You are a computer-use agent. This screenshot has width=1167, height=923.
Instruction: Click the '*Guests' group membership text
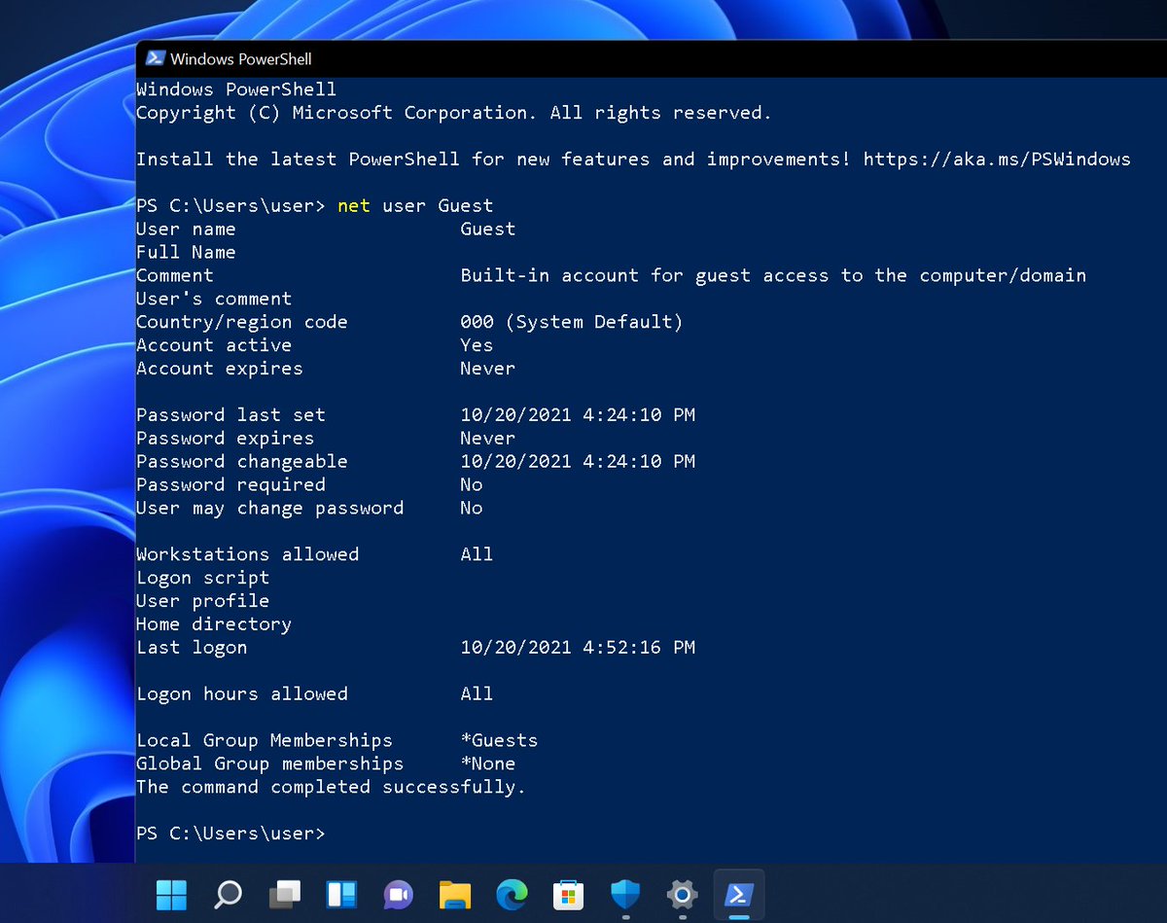pyautogui.click(x=501, y=740)
